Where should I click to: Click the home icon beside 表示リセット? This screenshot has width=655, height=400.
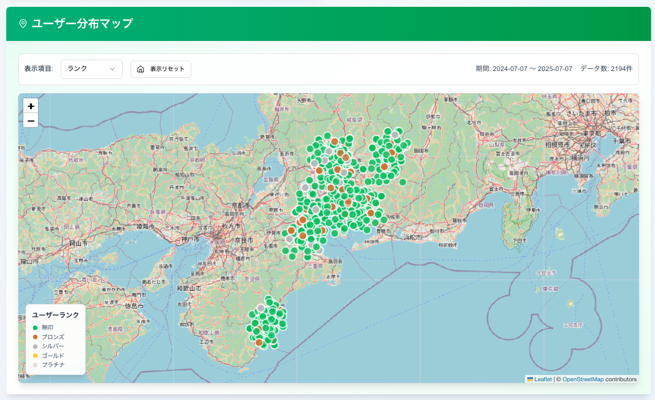tap(141, 69)
